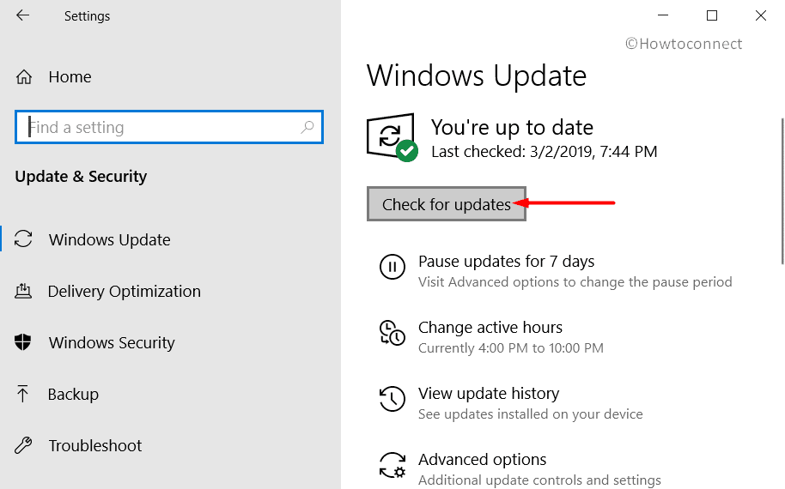Click 'Currently 4:00 PM to 10:00 PM' text
Image resolution: width=785 pixels, height=489 pixels.
point(511,348)
